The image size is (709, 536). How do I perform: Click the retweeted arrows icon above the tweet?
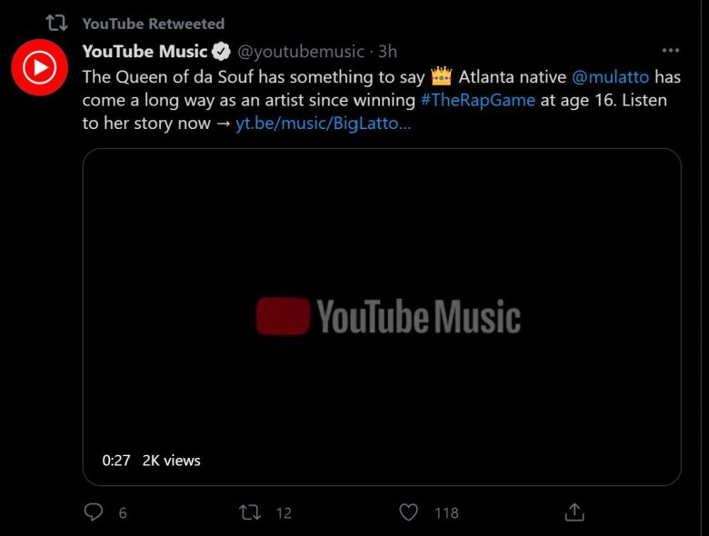56,23
